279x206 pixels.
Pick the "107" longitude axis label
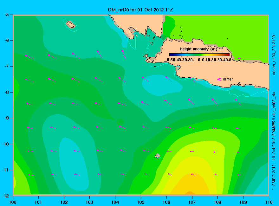(192, 202)
